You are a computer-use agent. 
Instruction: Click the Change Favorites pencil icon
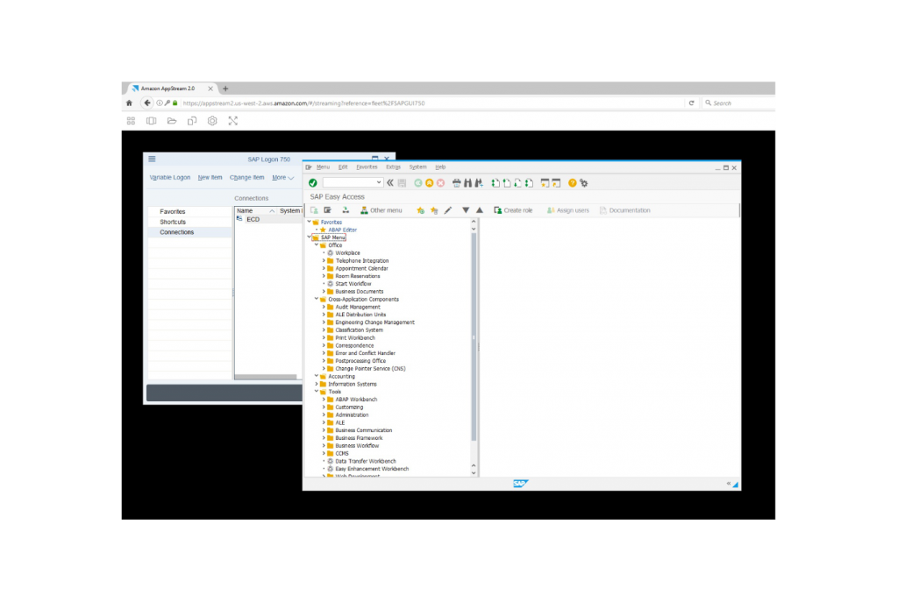[448, 210]
